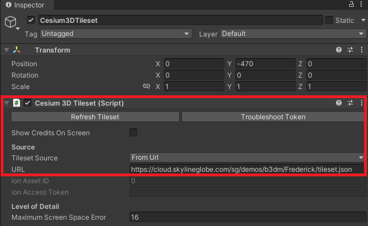Image resolution: width=368 pixels, height=226 pixels.
Task: Disable the Cesium 3D Tileset script checkbox
Action: tap(27, 103)
